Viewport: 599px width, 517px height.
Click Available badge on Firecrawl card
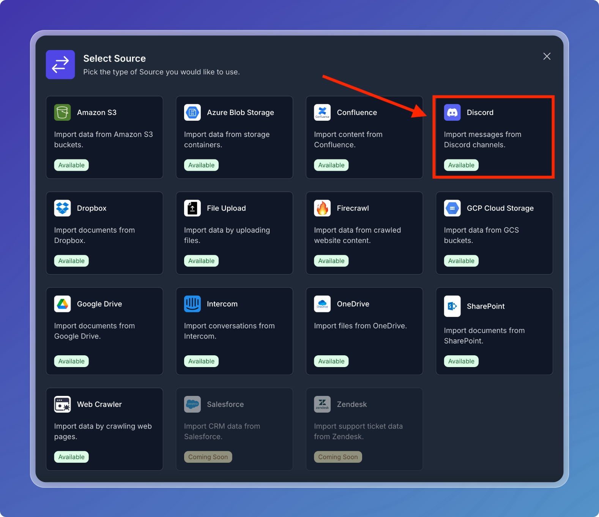(x=331, y=261)
